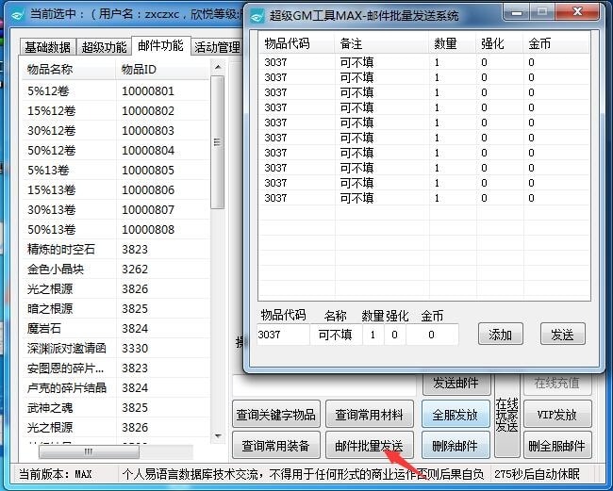Click the 物品代码 input field containing 3037

pyautogui.click(x=282, y=335)
